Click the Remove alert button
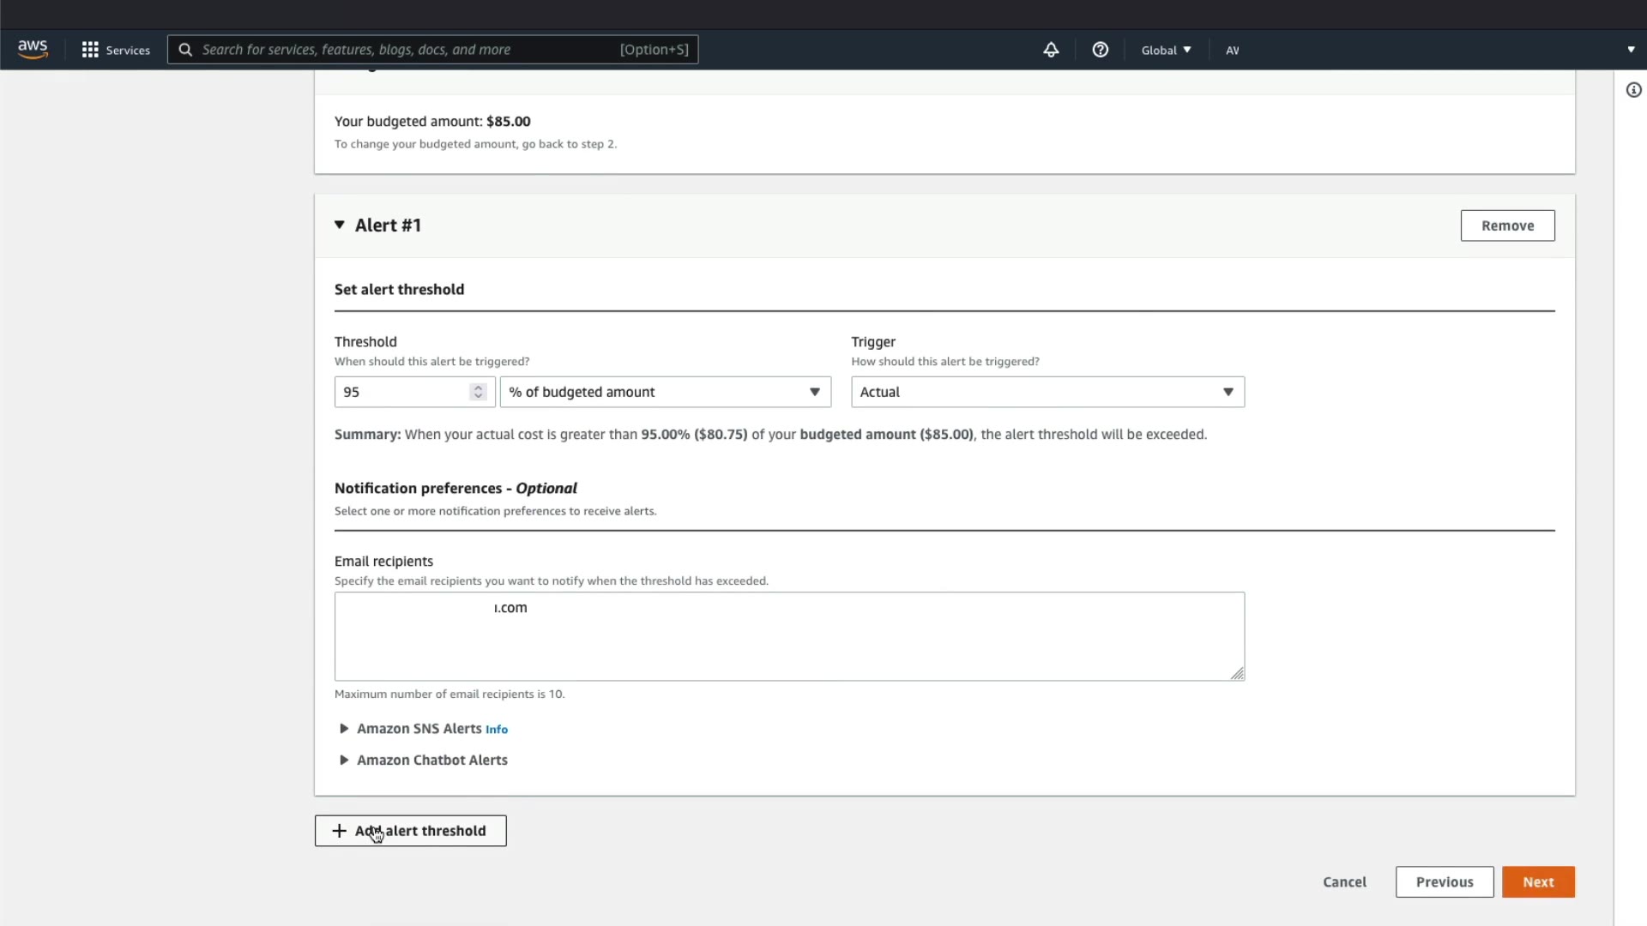Screen dimensions: 1647x926 point(1507,225)
